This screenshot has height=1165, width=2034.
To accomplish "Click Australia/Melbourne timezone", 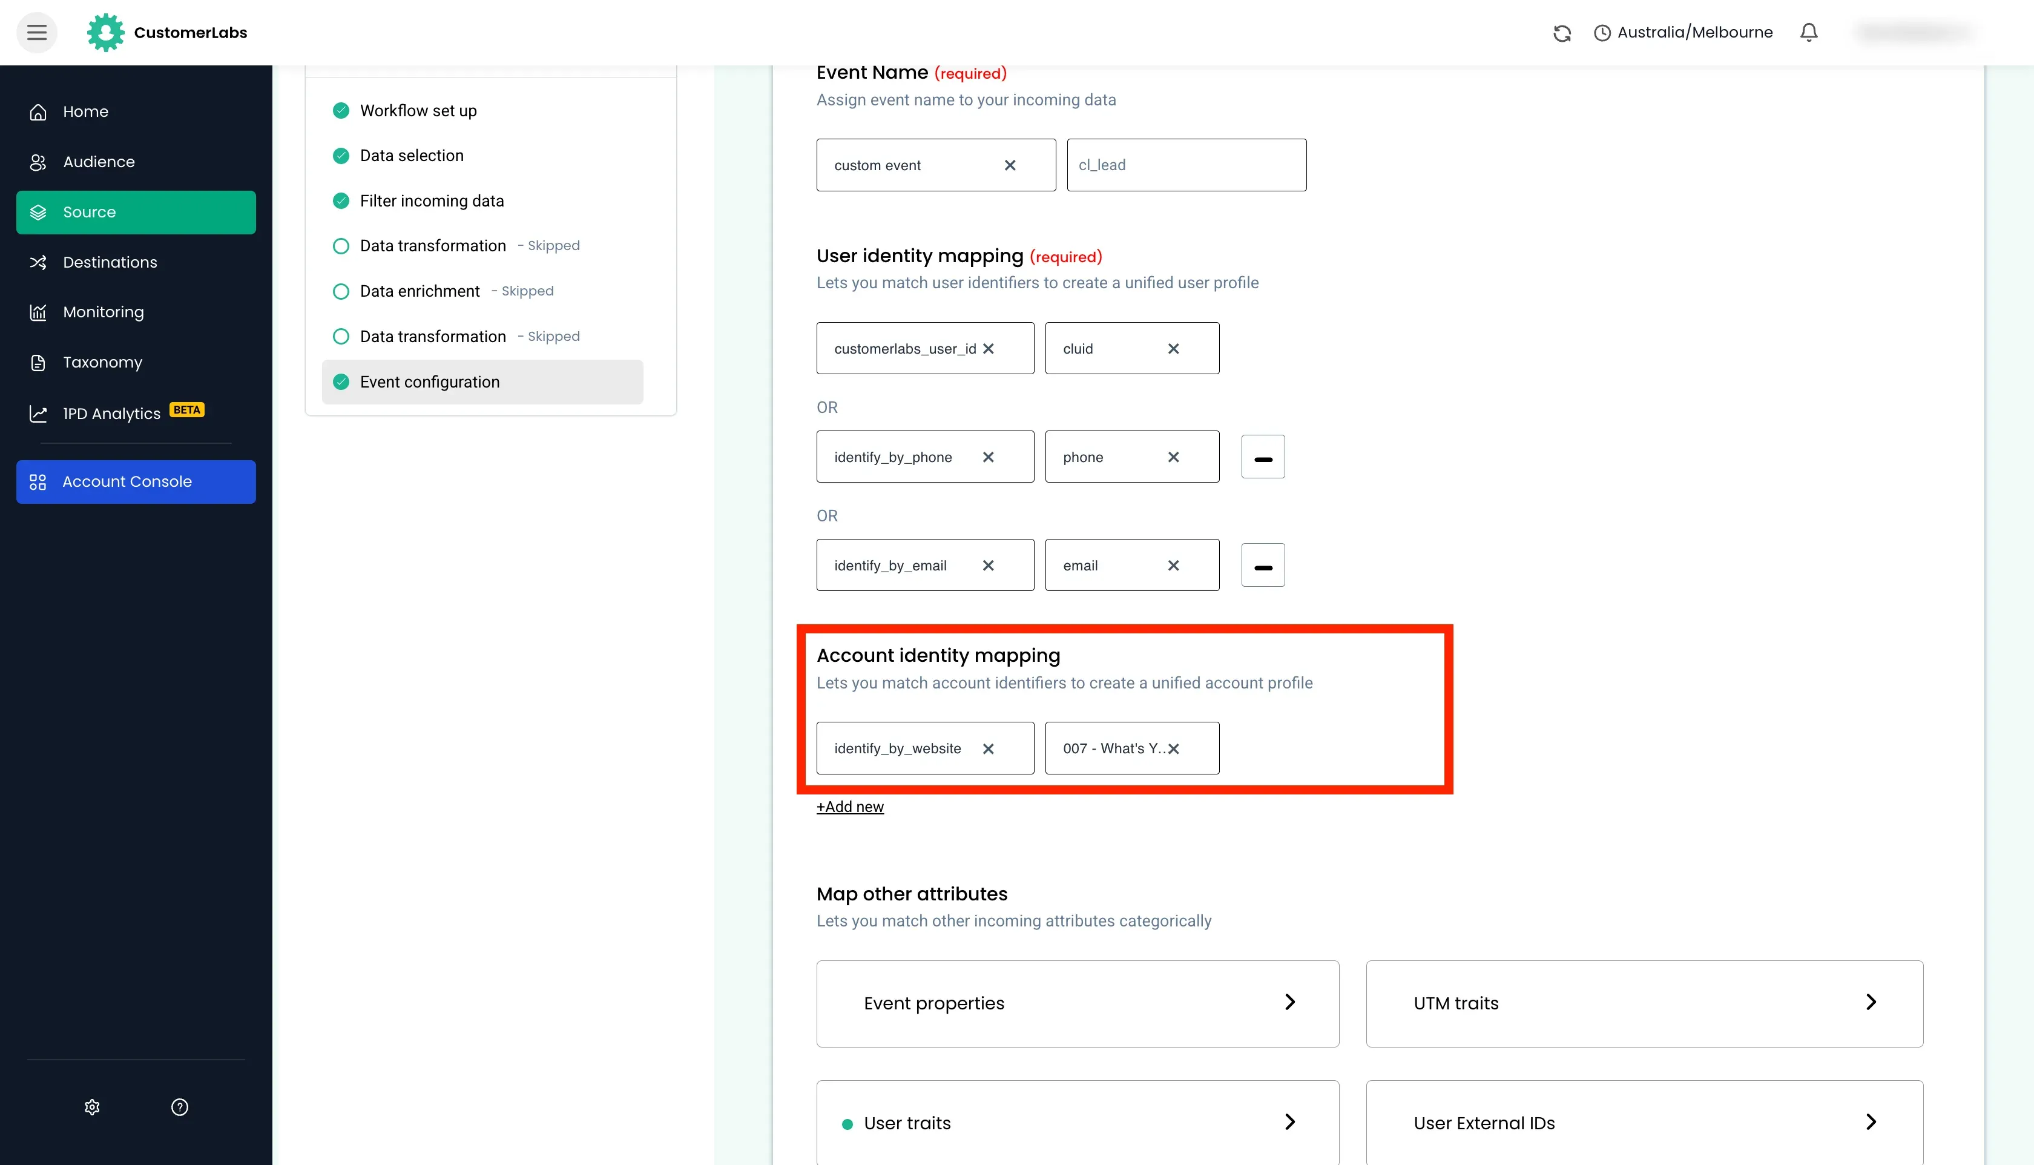I will coord(1695,33).
